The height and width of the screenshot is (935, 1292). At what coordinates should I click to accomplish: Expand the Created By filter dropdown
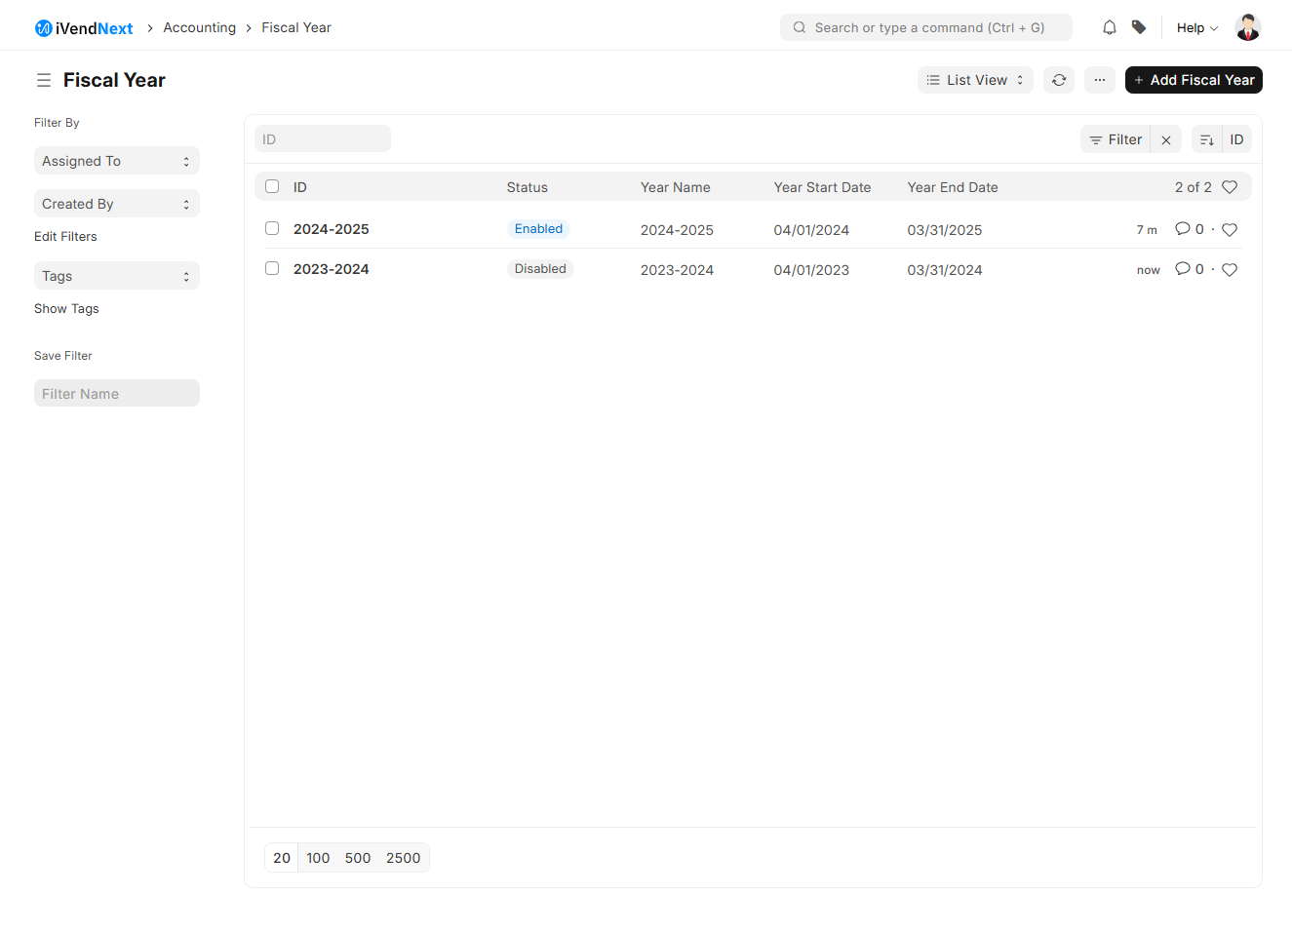[117, 204]
